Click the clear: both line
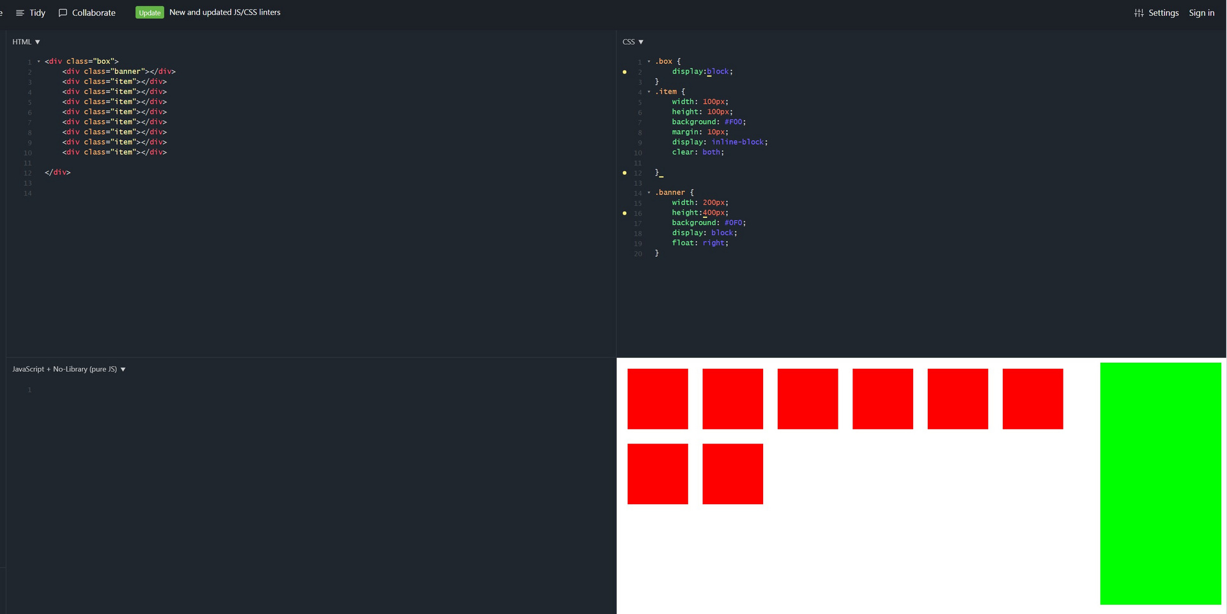This screenshot has width=1227, height=614. pos(698,152)
